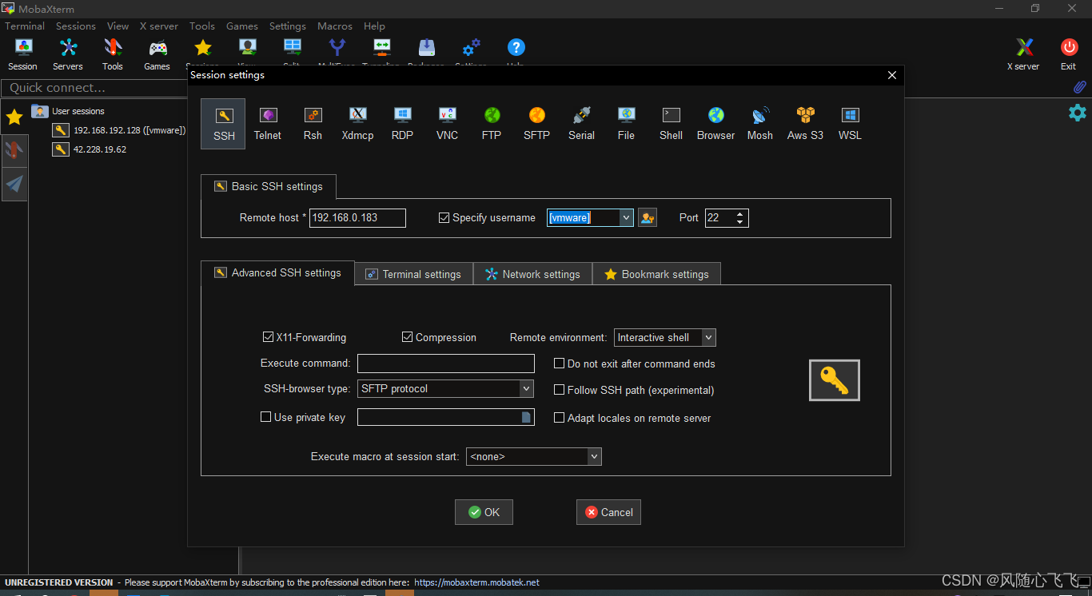This screenshot has width=1092, height=596.
Task: Expand the username dropdown arrow
Action: click(627, 217)
